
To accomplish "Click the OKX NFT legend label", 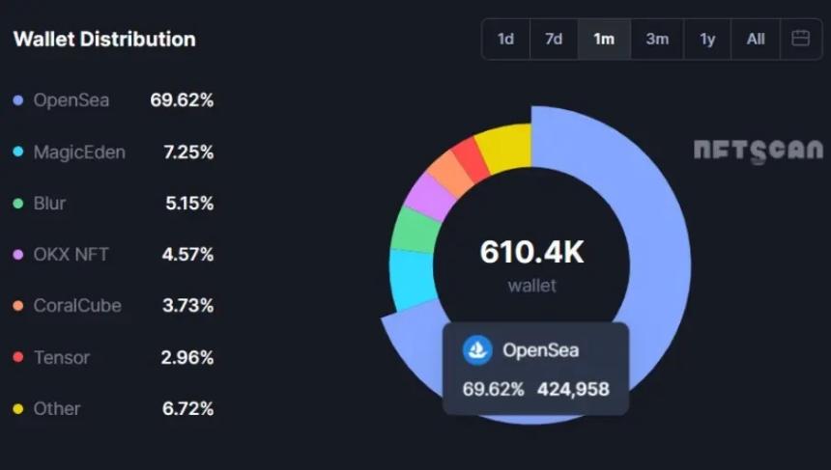I will click(x=71, y=255).
